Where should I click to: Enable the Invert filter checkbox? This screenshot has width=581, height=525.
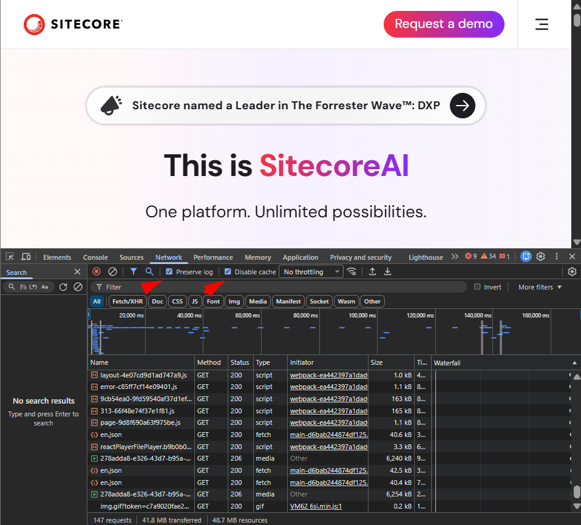[x=477, y=287]
